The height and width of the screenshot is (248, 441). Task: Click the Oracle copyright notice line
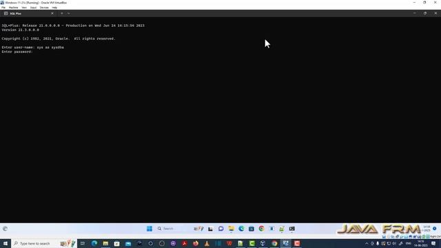pyautogui.click(x=59, y=39)
